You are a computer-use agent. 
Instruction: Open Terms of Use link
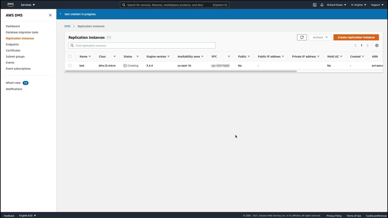coord(354,216)
